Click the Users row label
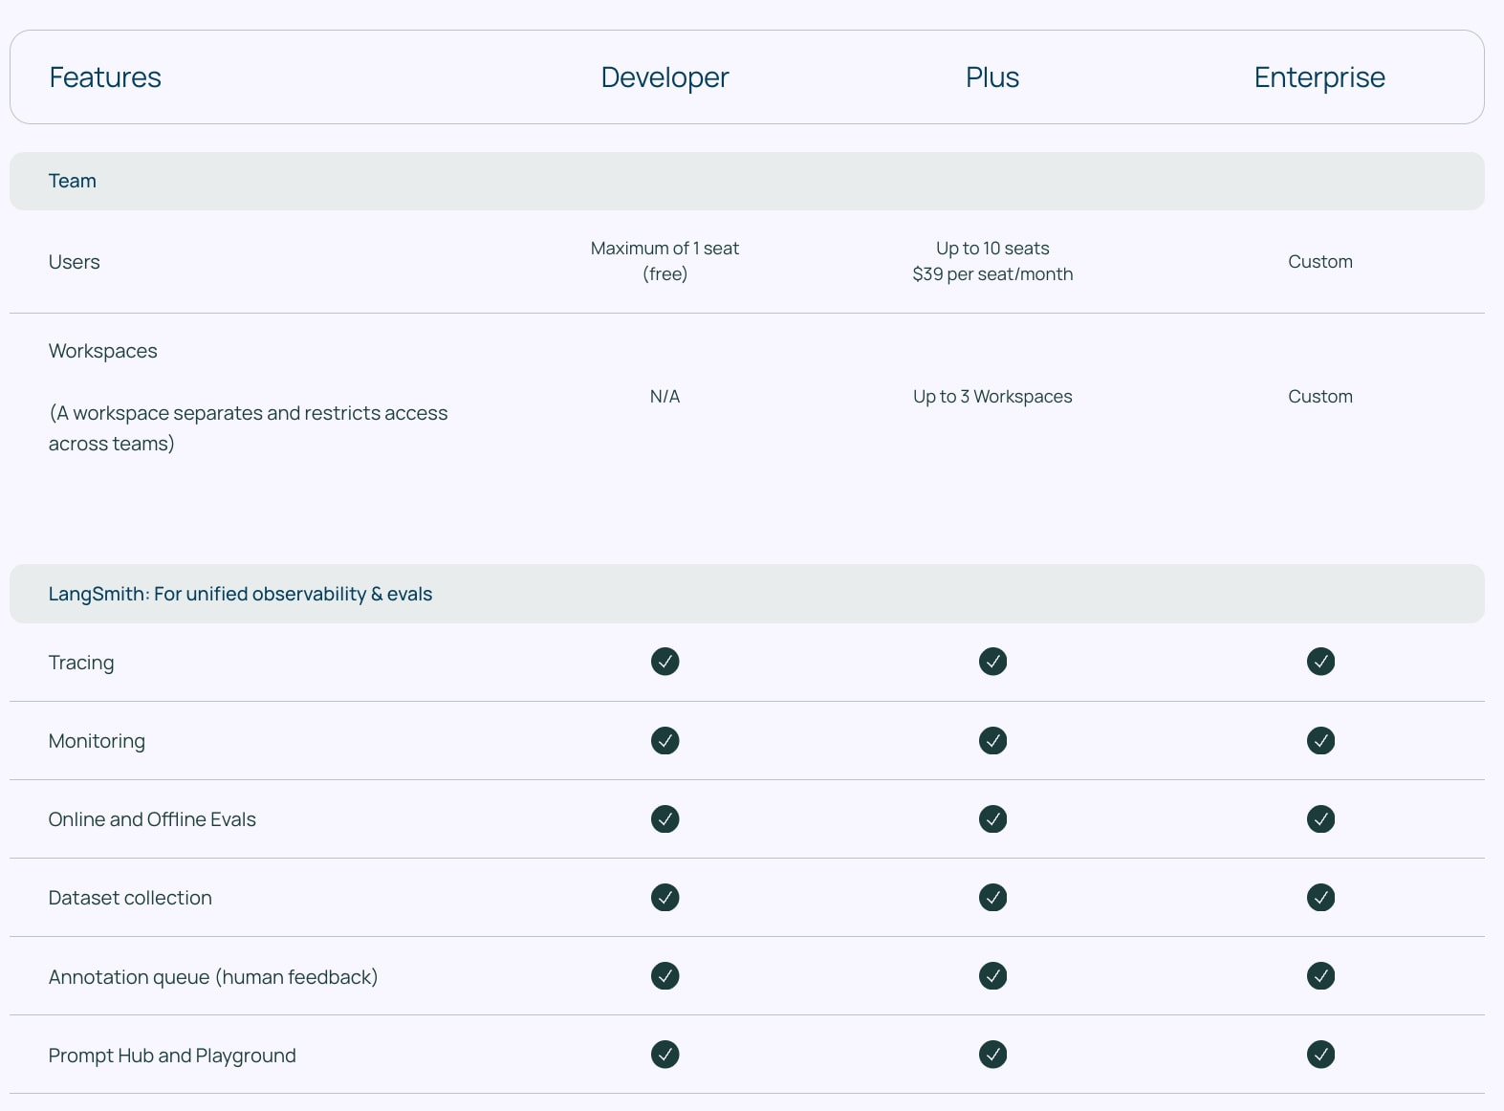The height and width of the screenshot is (1111, 1504). 74,262
